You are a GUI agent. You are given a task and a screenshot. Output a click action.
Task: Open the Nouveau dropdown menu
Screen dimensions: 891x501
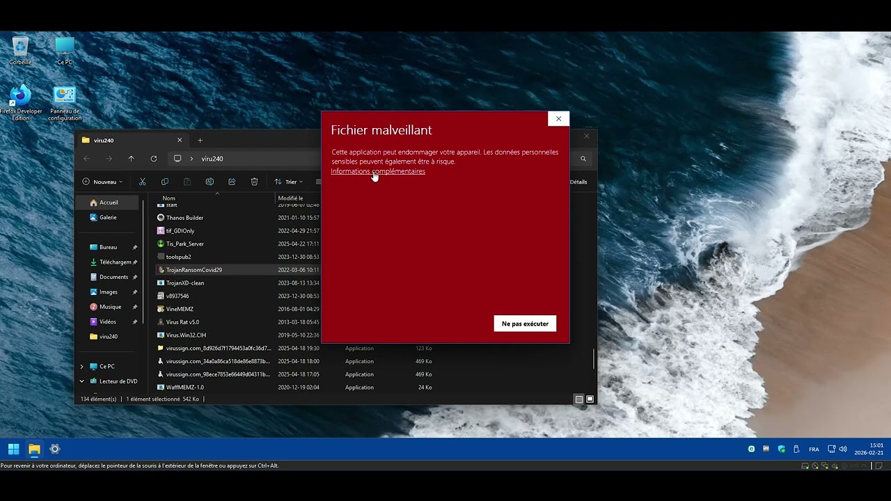click(x=102, y=182)
